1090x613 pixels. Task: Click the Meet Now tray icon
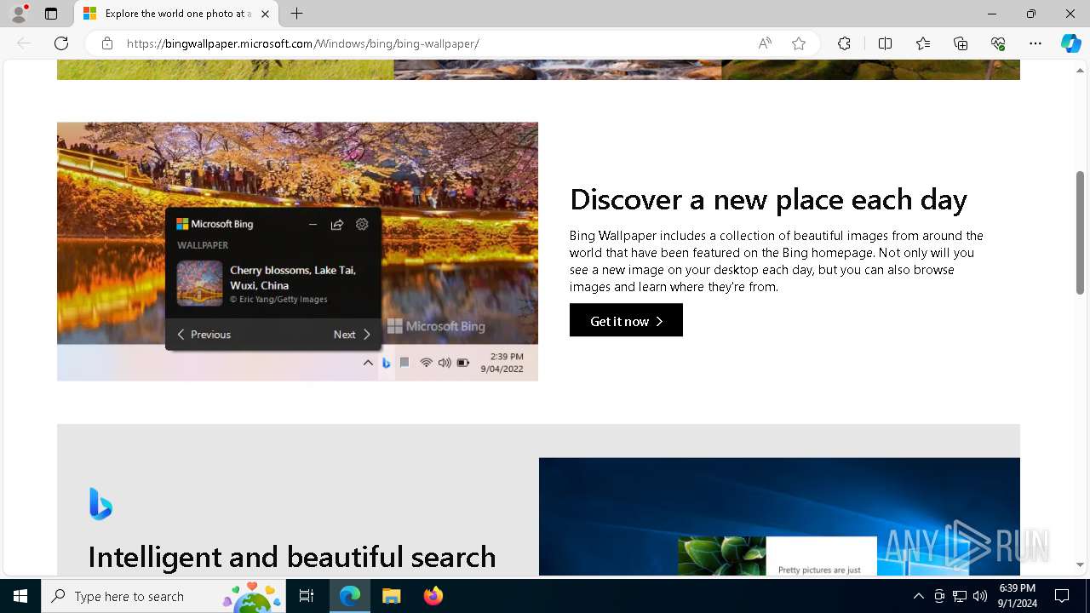coord(938,596)
